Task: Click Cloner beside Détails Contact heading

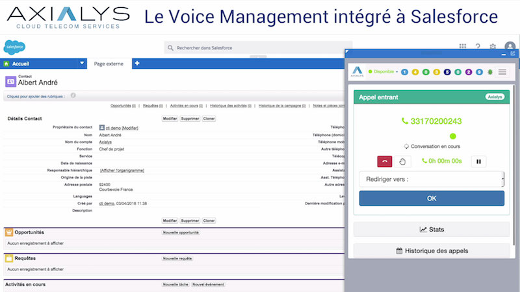Action: [x=209, y=119]
